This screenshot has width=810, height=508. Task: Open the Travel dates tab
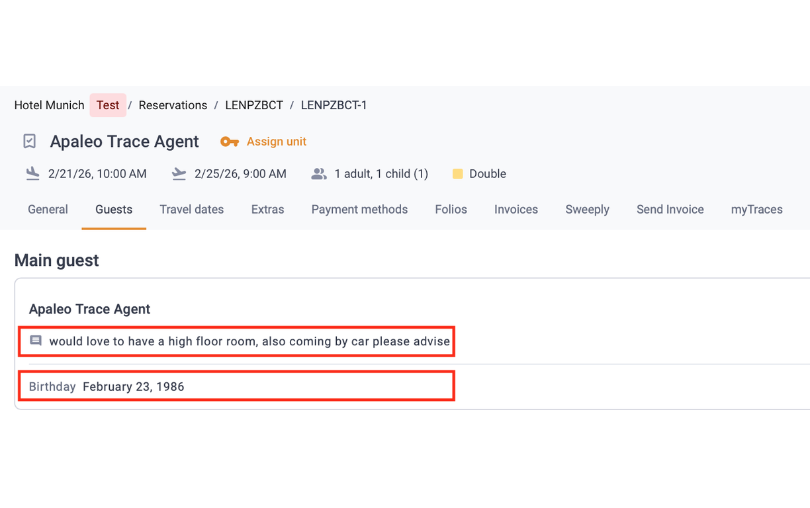192,209
